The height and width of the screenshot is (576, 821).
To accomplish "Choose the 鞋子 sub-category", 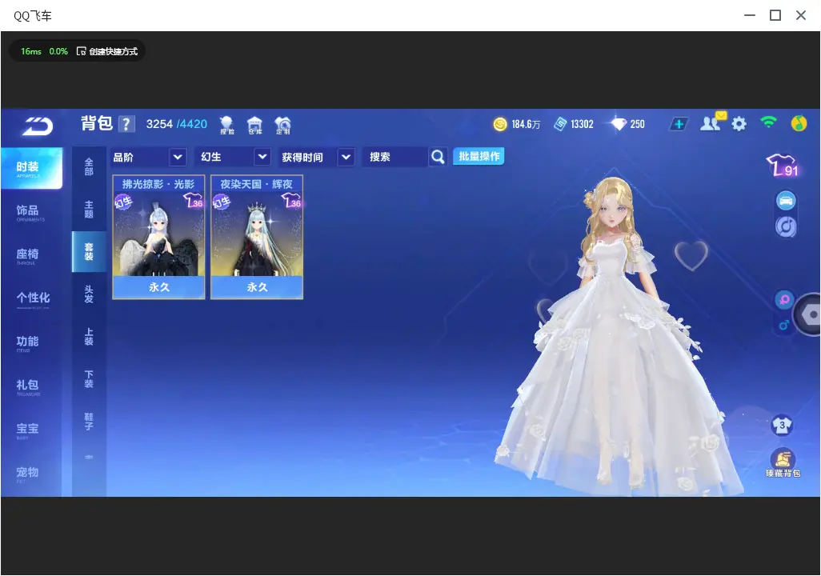I will [x=89, y=422].
